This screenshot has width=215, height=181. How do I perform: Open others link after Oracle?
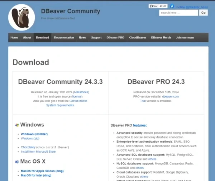pyautogui.click(x=152, y=159)
